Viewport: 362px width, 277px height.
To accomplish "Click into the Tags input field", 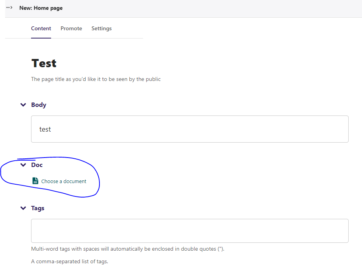I will [190, 231].
